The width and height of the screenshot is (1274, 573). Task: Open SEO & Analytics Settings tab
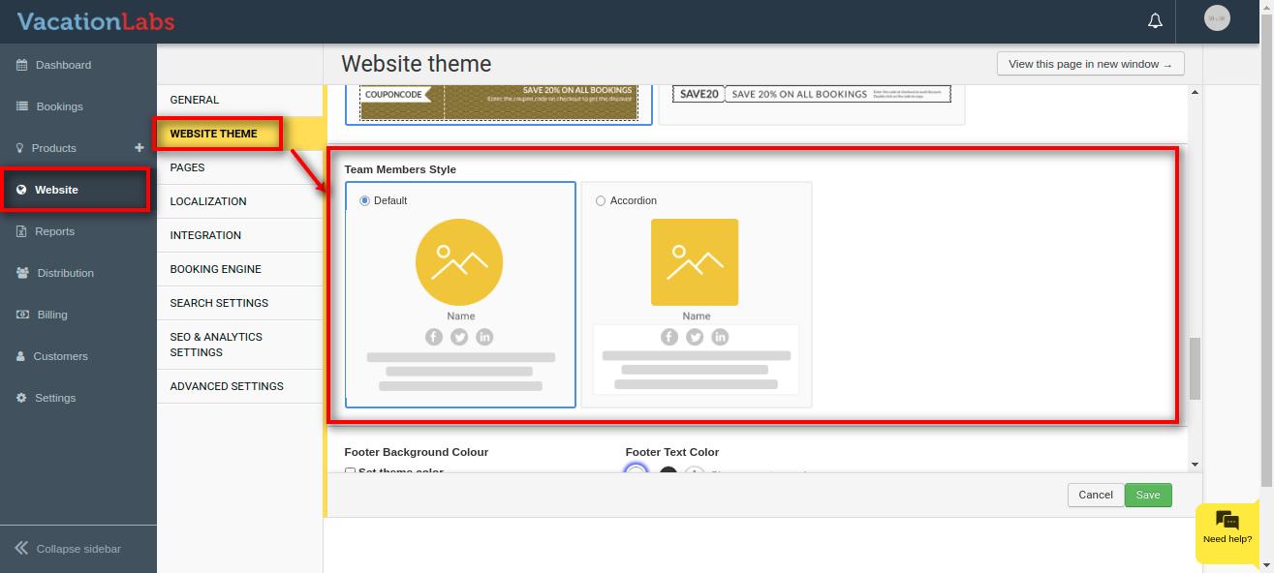click(x=216, y=345)
